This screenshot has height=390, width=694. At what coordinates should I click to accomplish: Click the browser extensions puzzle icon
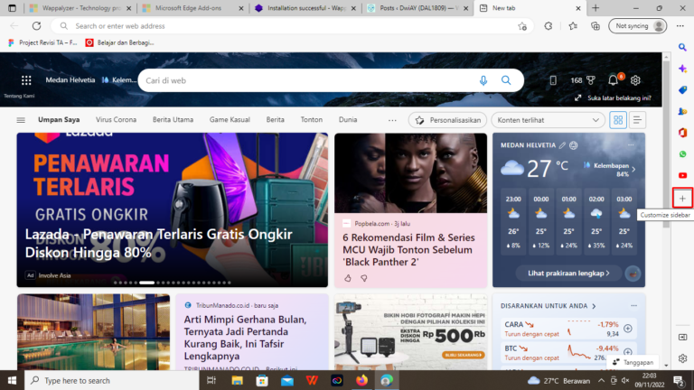point(548,26)
